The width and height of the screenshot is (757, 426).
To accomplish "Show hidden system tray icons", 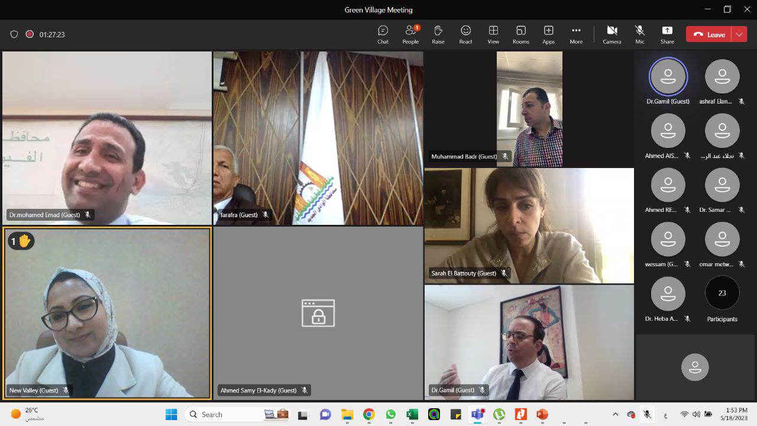I will click(x=615, y=414).
